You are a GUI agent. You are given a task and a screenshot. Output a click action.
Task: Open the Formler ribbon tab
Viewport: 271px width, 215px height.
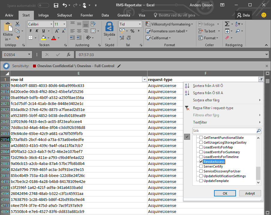click(x=87, y=15)
